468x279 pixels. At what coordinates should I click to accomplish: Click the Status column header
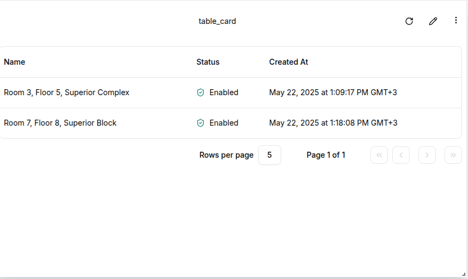[208, 62]
